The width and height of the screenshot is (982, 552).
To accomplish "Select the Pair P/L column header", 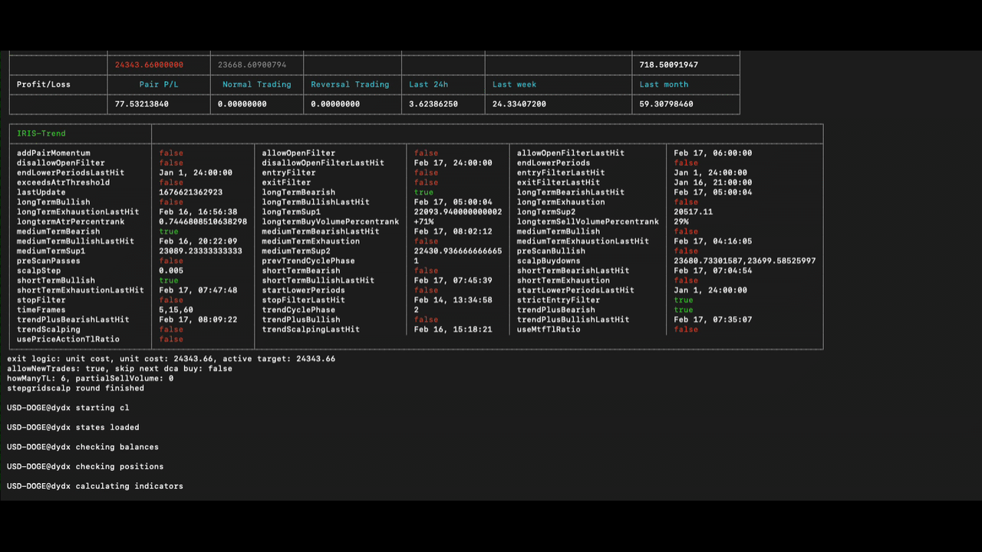I will (x=160, y=84).
